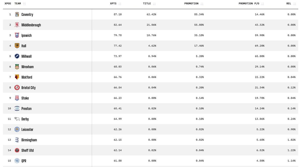Open the Leicester team link
The width and height of the screenshot is (303, 167).
(x=28, y=129)
